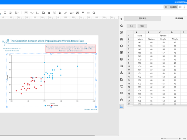This screenshot has width=187, height=140.
Task: Collapse the right panel with double chevron
Action: pos(121,19)
